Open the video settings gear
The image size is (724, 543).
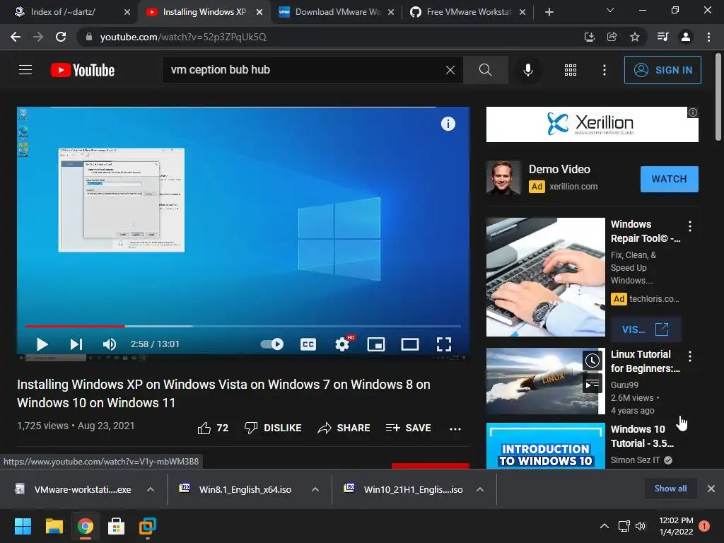click(x=342, y=344)
